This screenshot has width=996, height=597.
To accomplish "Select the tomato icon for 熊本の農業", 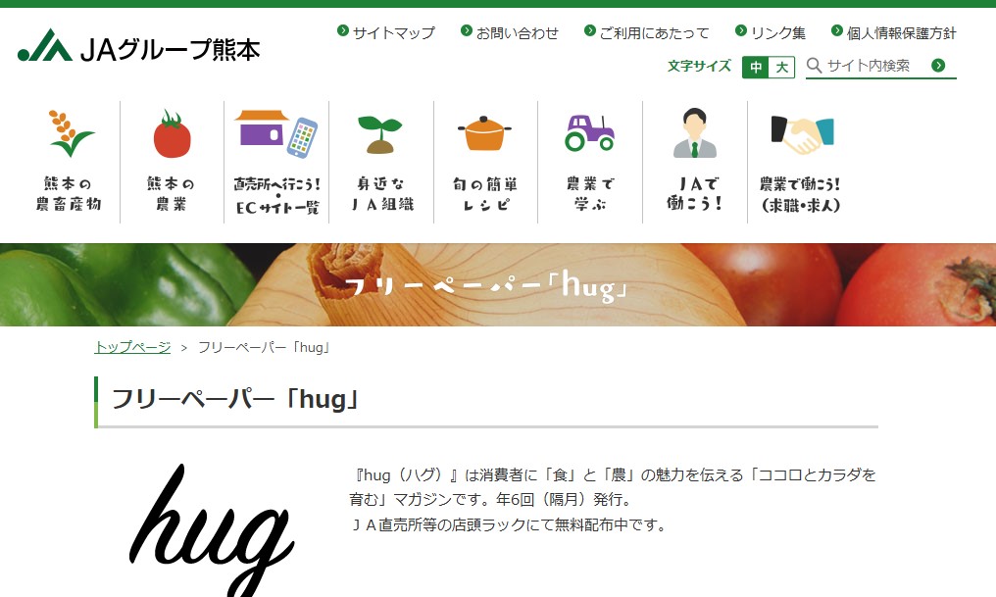I will pyautogui.click(x=173, y=134).
